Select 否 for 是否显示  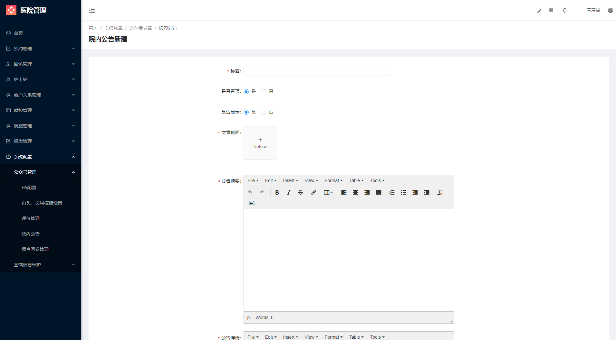click(x=264, y=112)
